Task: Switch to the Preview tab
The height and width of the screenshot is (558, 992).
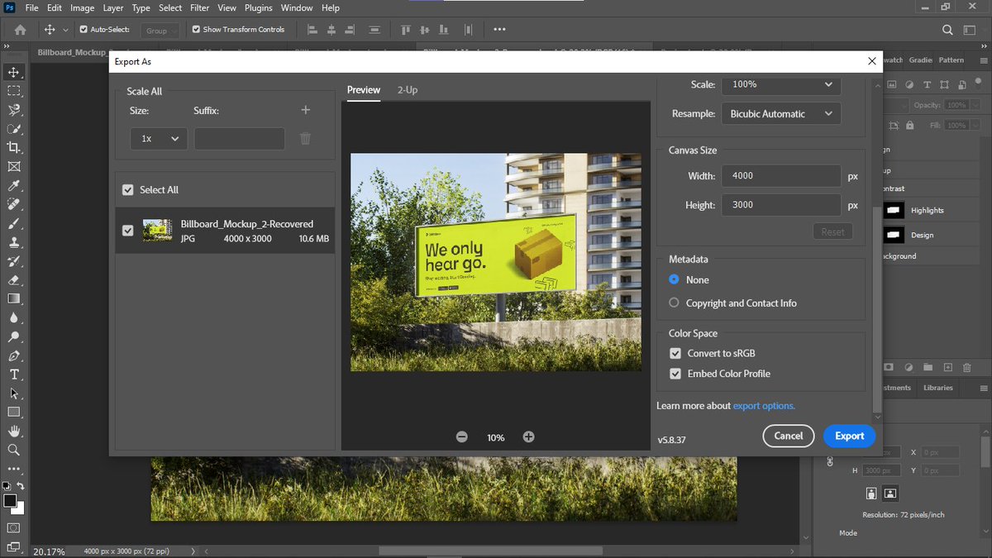Action: tap(364, 89)
